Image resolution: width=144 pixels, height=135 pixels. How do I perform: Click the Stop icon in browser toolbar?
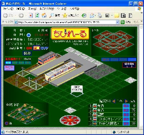pyautogui.click(x=31, y=15)
